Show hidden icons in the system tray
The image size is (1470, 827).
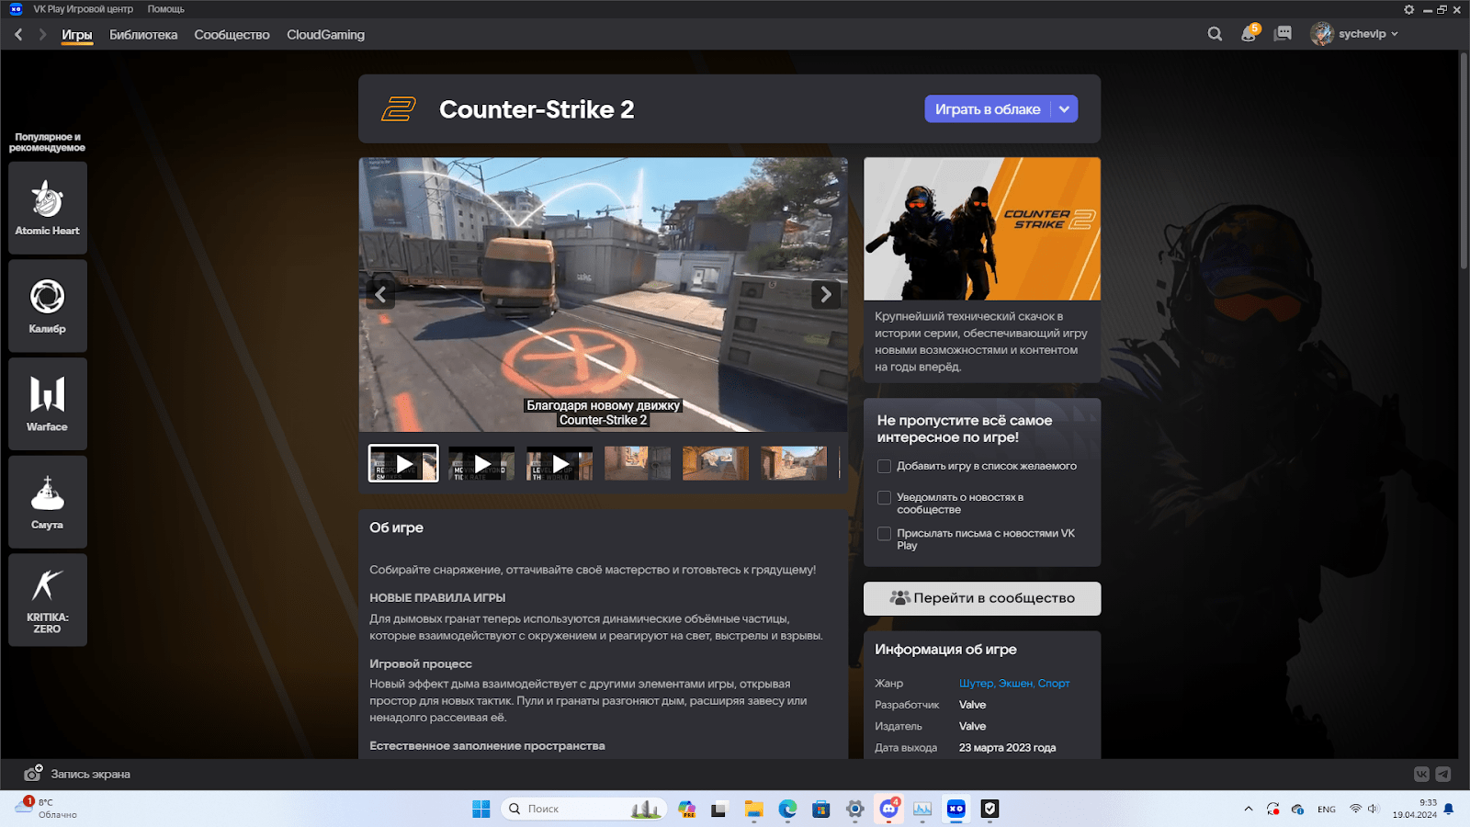point(1248,809)
